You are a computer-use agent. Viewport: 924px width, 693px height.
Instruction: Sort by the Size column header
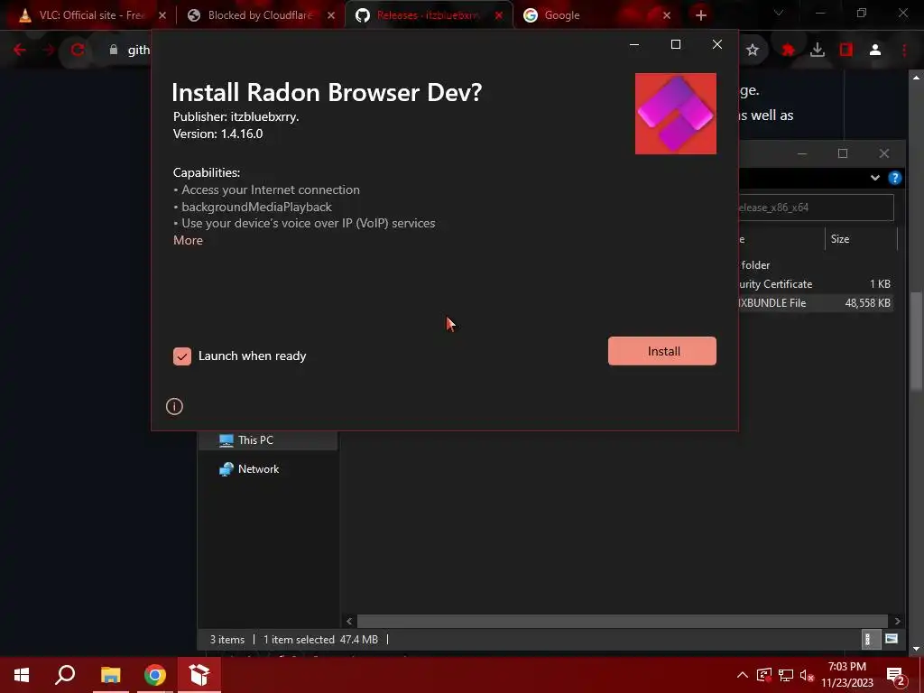click(x=860, y=239)
